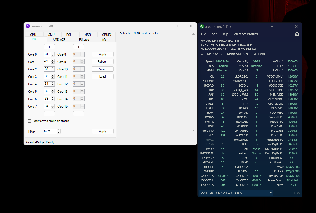This screenshot has height=213, width=316.
Task: Take screenshot with ZenTimings camera icon
Action: tap(297, 34)
